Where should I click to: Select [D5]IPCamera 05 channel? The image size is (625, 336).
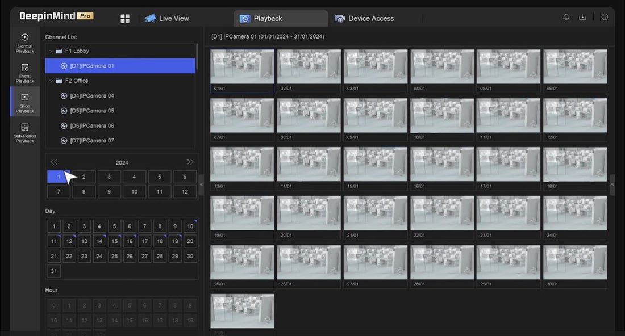pyautogui.click(x=92, y=111)
